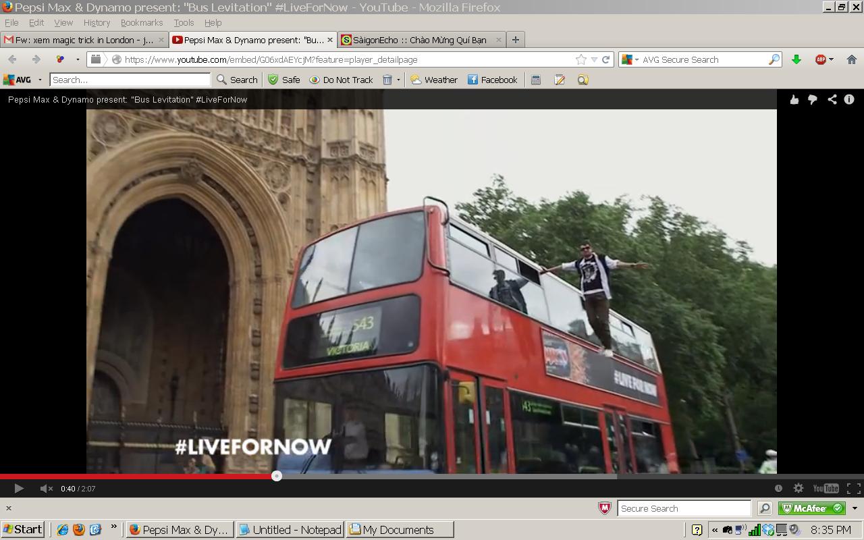Enter fullscreen video mode

(853, 488)
